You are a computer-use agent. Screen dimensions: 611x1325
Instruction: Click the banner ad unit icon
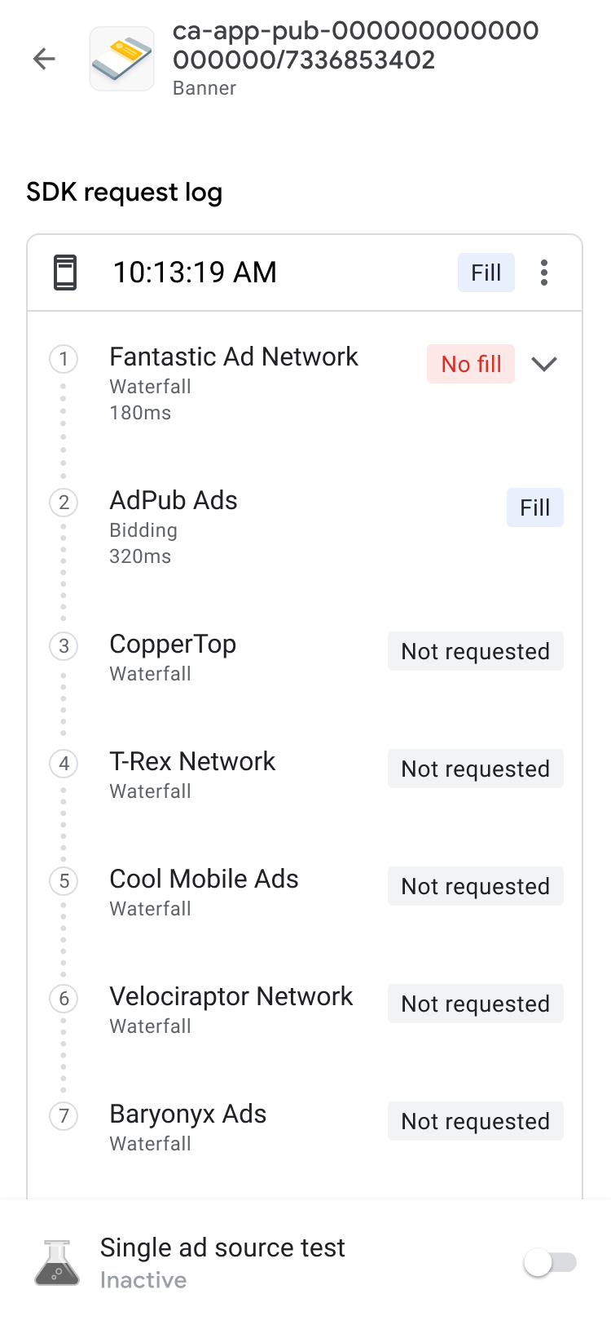tap(122, 59)
